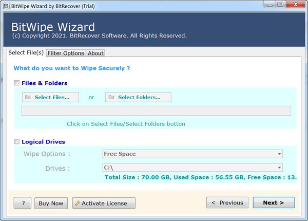
Task: Click the Buy Now button
Action: [x=51, y=203]
